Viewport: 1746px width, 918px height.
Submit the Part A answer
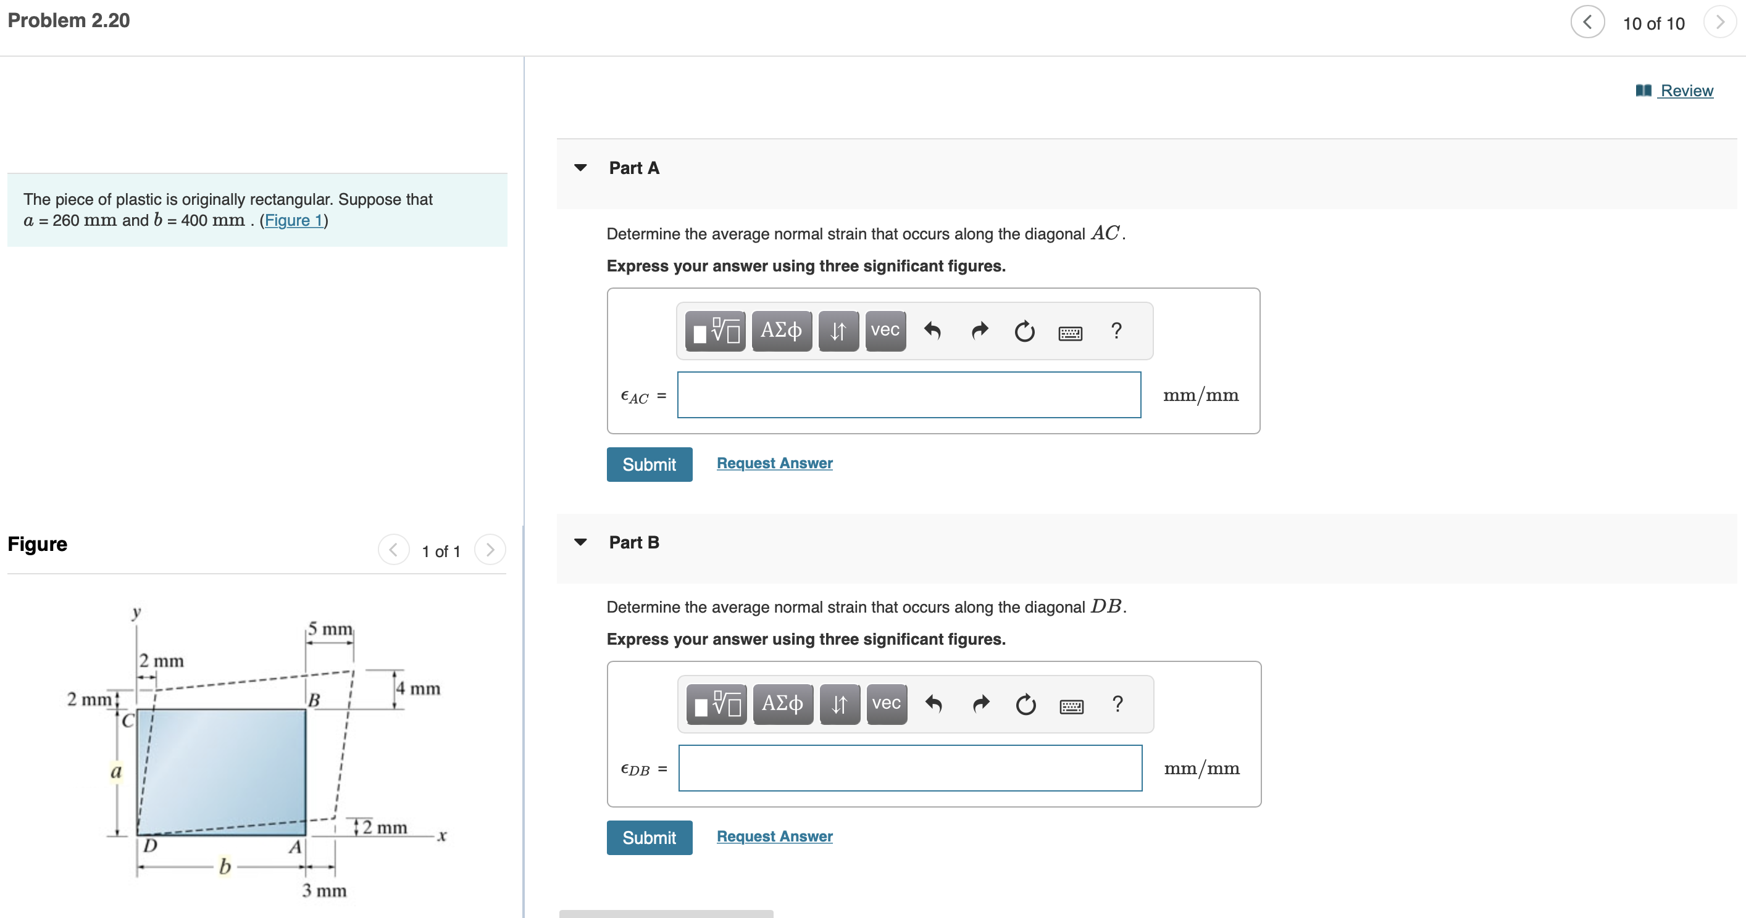click(x=649, y=464)
